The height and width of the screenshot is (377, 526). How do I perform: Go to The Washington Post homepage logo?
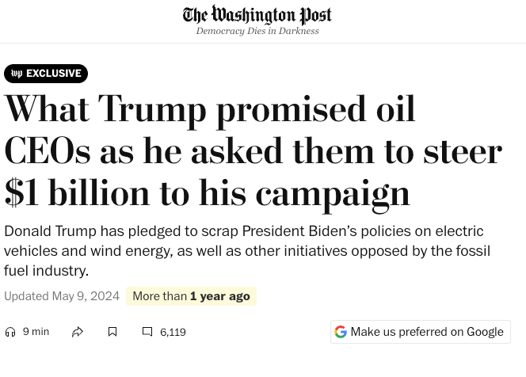(257, 15)
